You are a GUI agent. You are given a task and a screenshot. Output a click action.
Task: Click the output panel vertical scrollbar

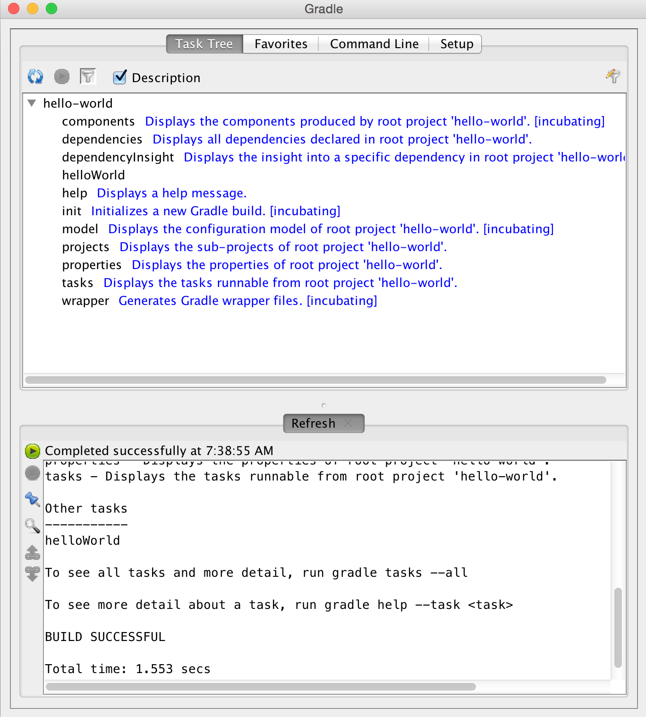(x=618, y=627)
